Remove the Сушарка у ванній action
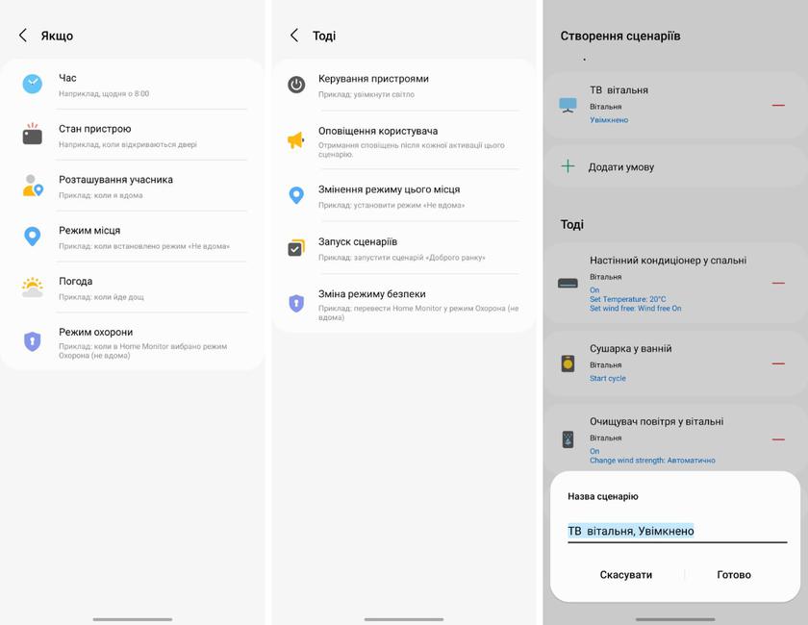 778,363
